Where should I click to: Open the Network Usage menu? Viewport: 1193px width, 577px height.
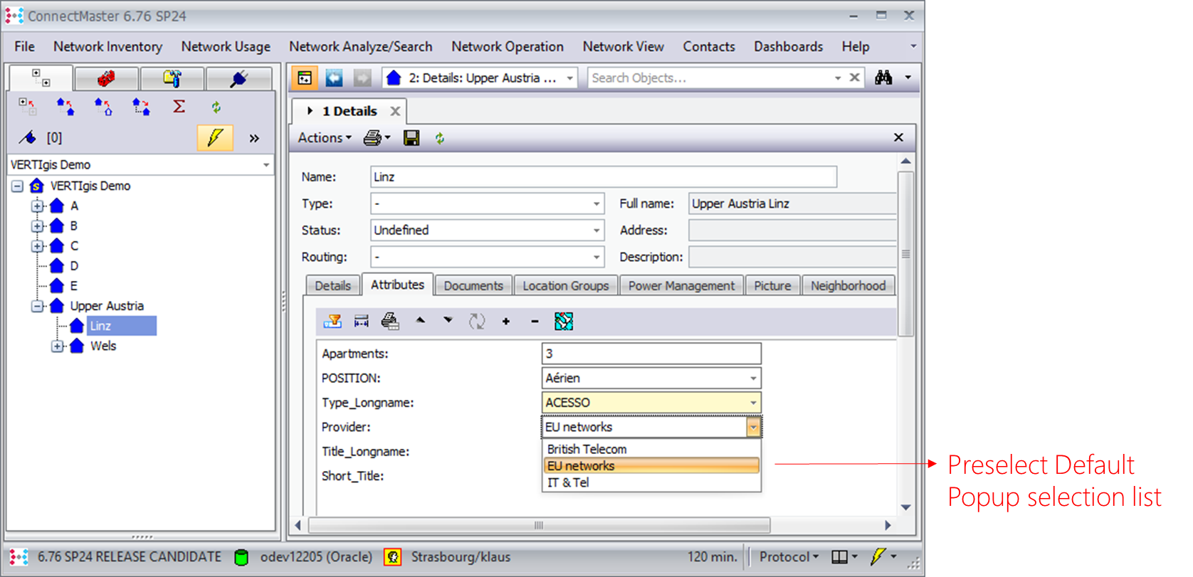click(x=226, y=46)
